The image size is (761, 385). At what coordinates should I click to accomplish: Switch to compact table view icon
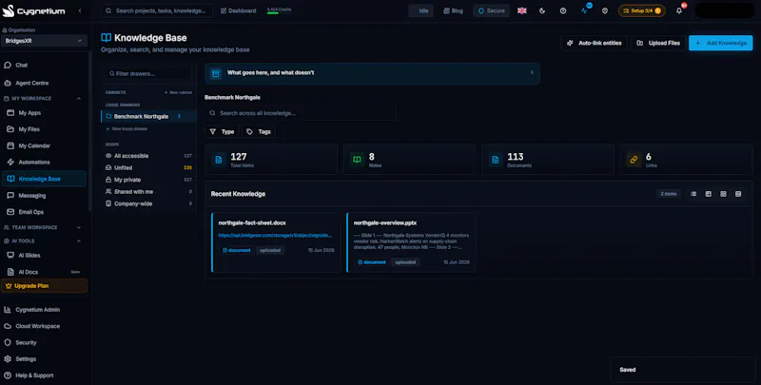click(738, 194)
